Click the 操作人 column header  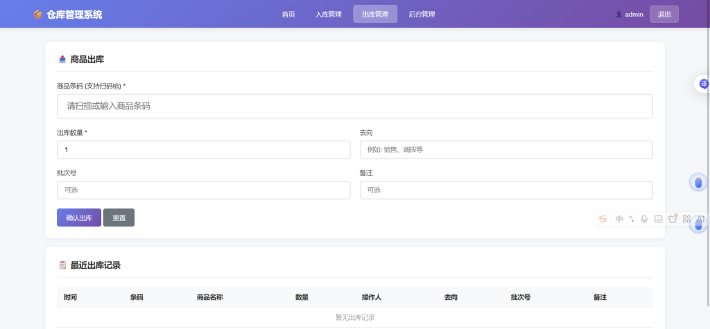[x=372, y=297]
